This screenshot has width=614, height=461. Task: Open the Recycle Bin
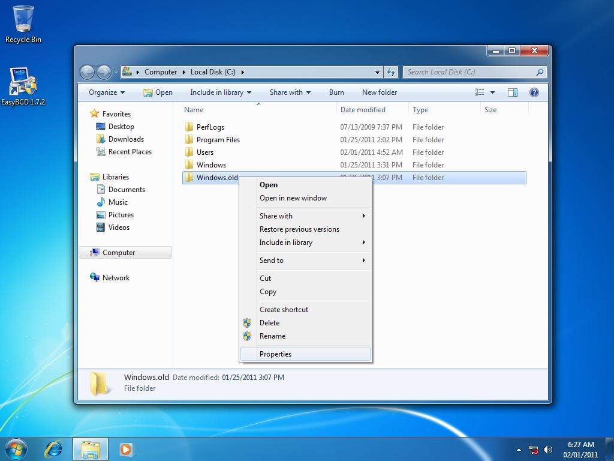click(23, 21)
